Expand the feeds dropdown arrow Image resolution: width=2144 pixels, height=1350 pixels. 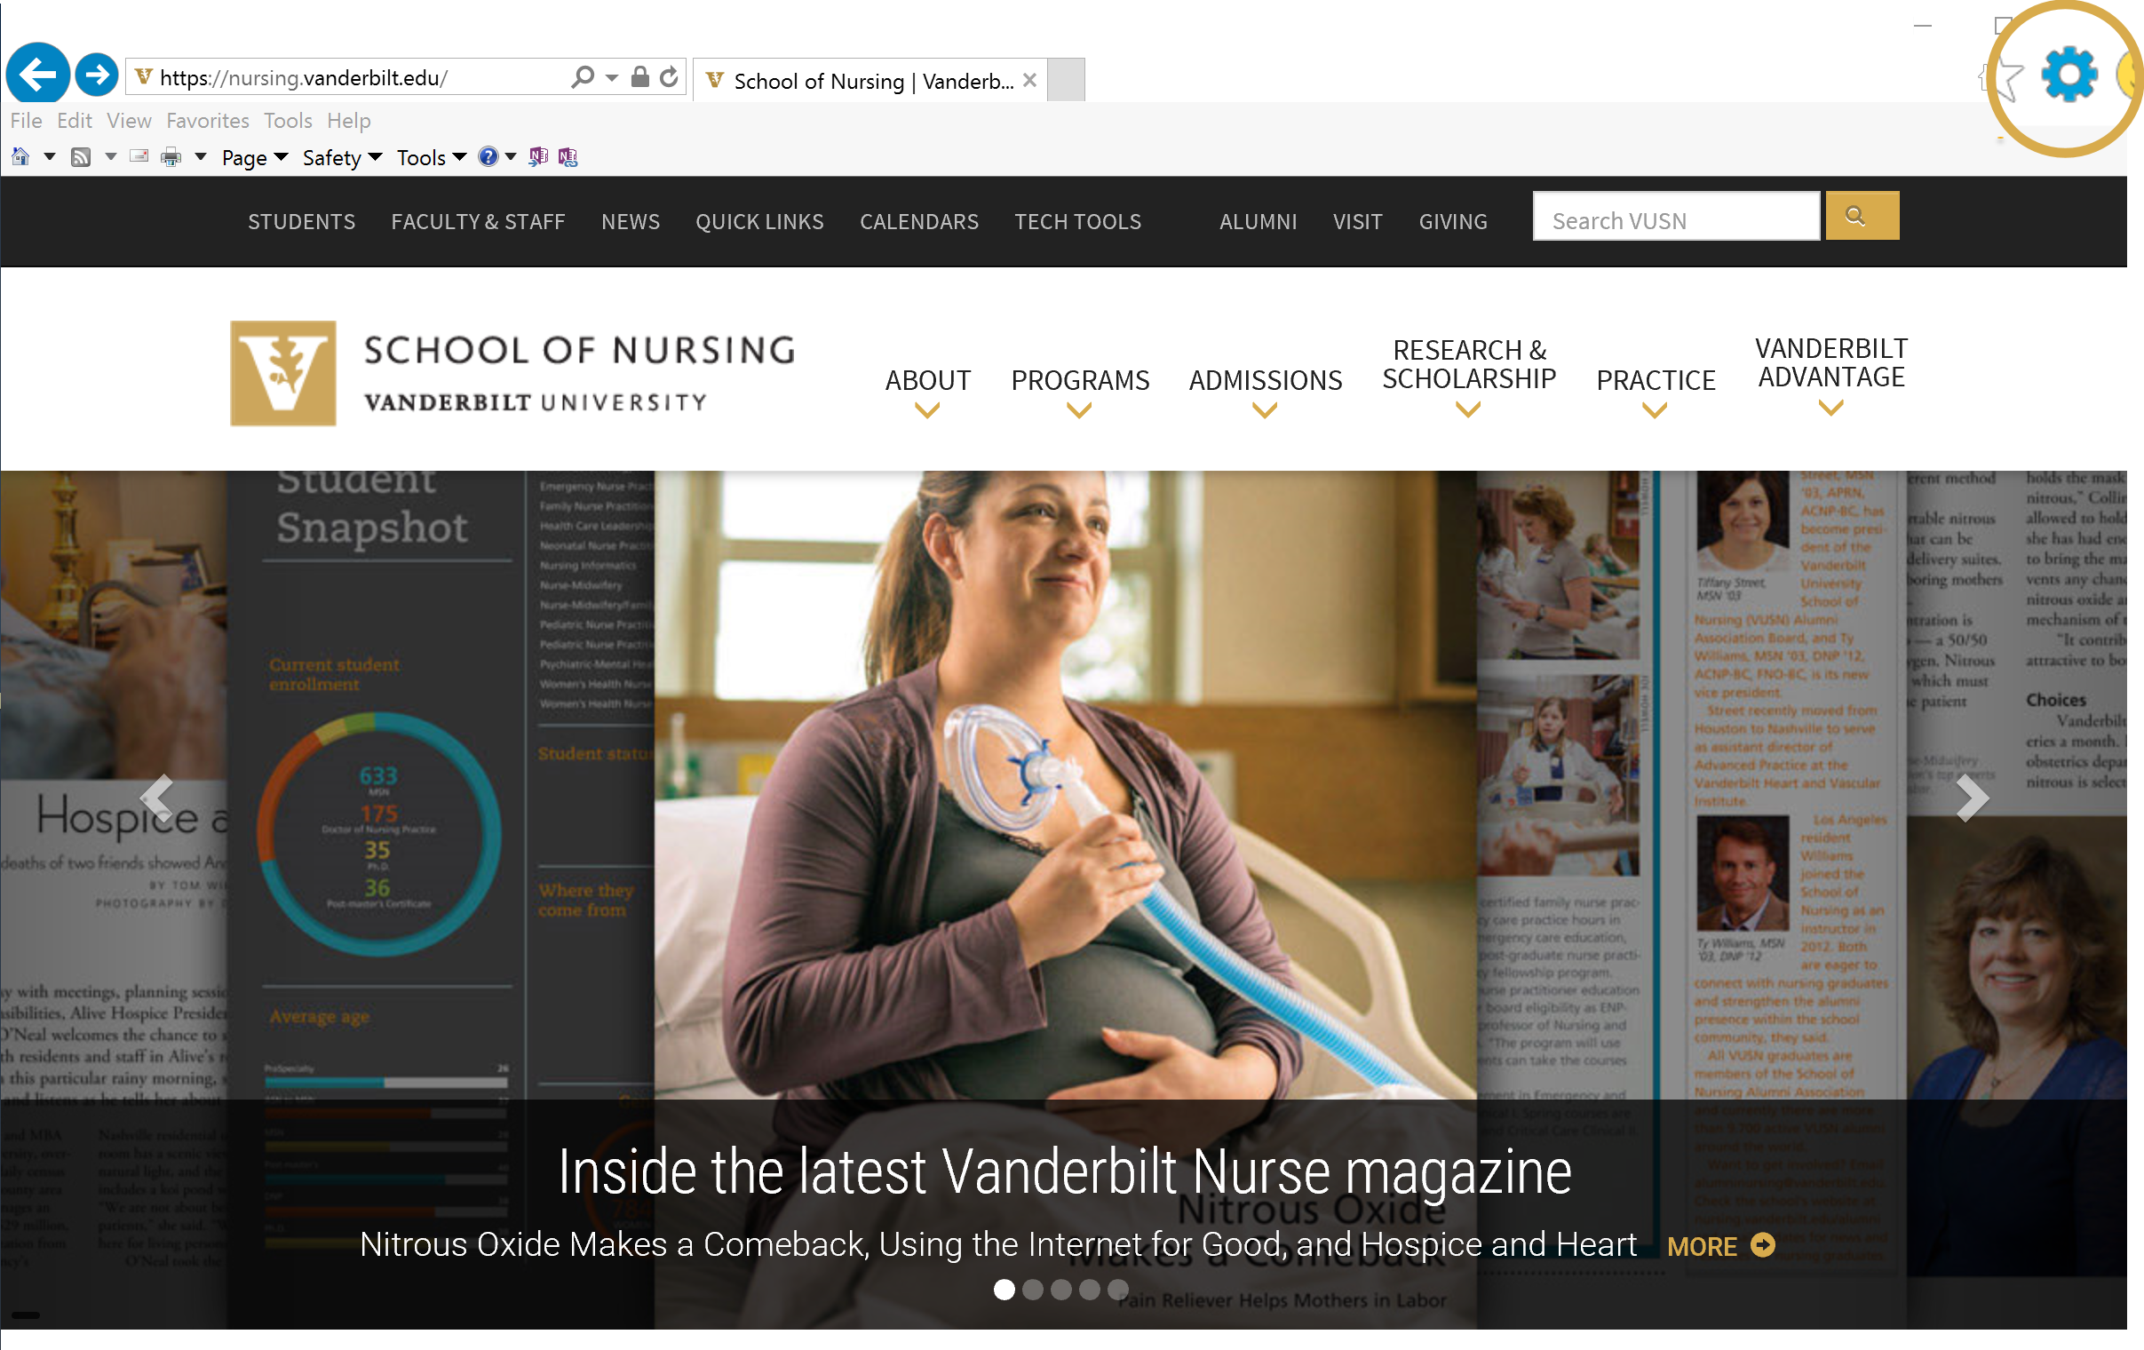click(x=110, y=157)
